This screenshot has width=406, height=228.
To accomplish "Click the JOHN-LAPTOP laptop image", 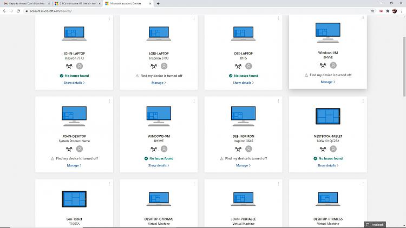I will (74, 33).
